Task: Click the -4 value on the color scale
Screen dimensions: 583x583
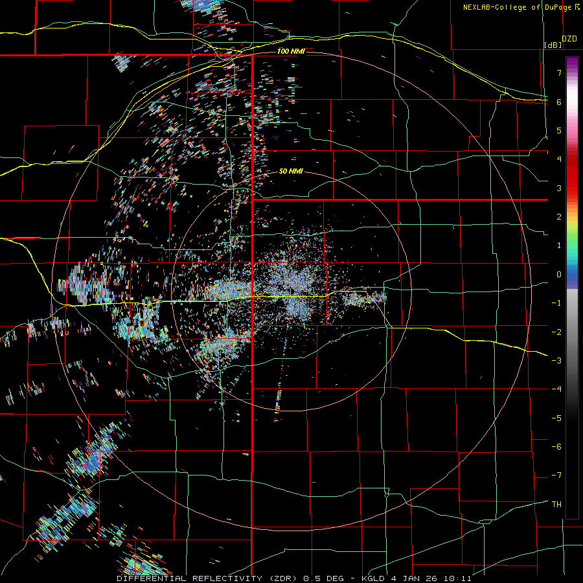Action: pos(556,389)
